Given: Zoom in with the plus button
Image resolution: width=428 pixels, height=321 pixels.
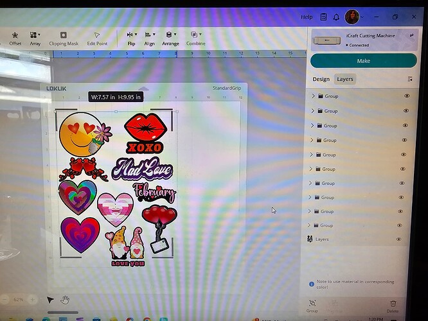Looking at the screenshot, I should (32, 299).
